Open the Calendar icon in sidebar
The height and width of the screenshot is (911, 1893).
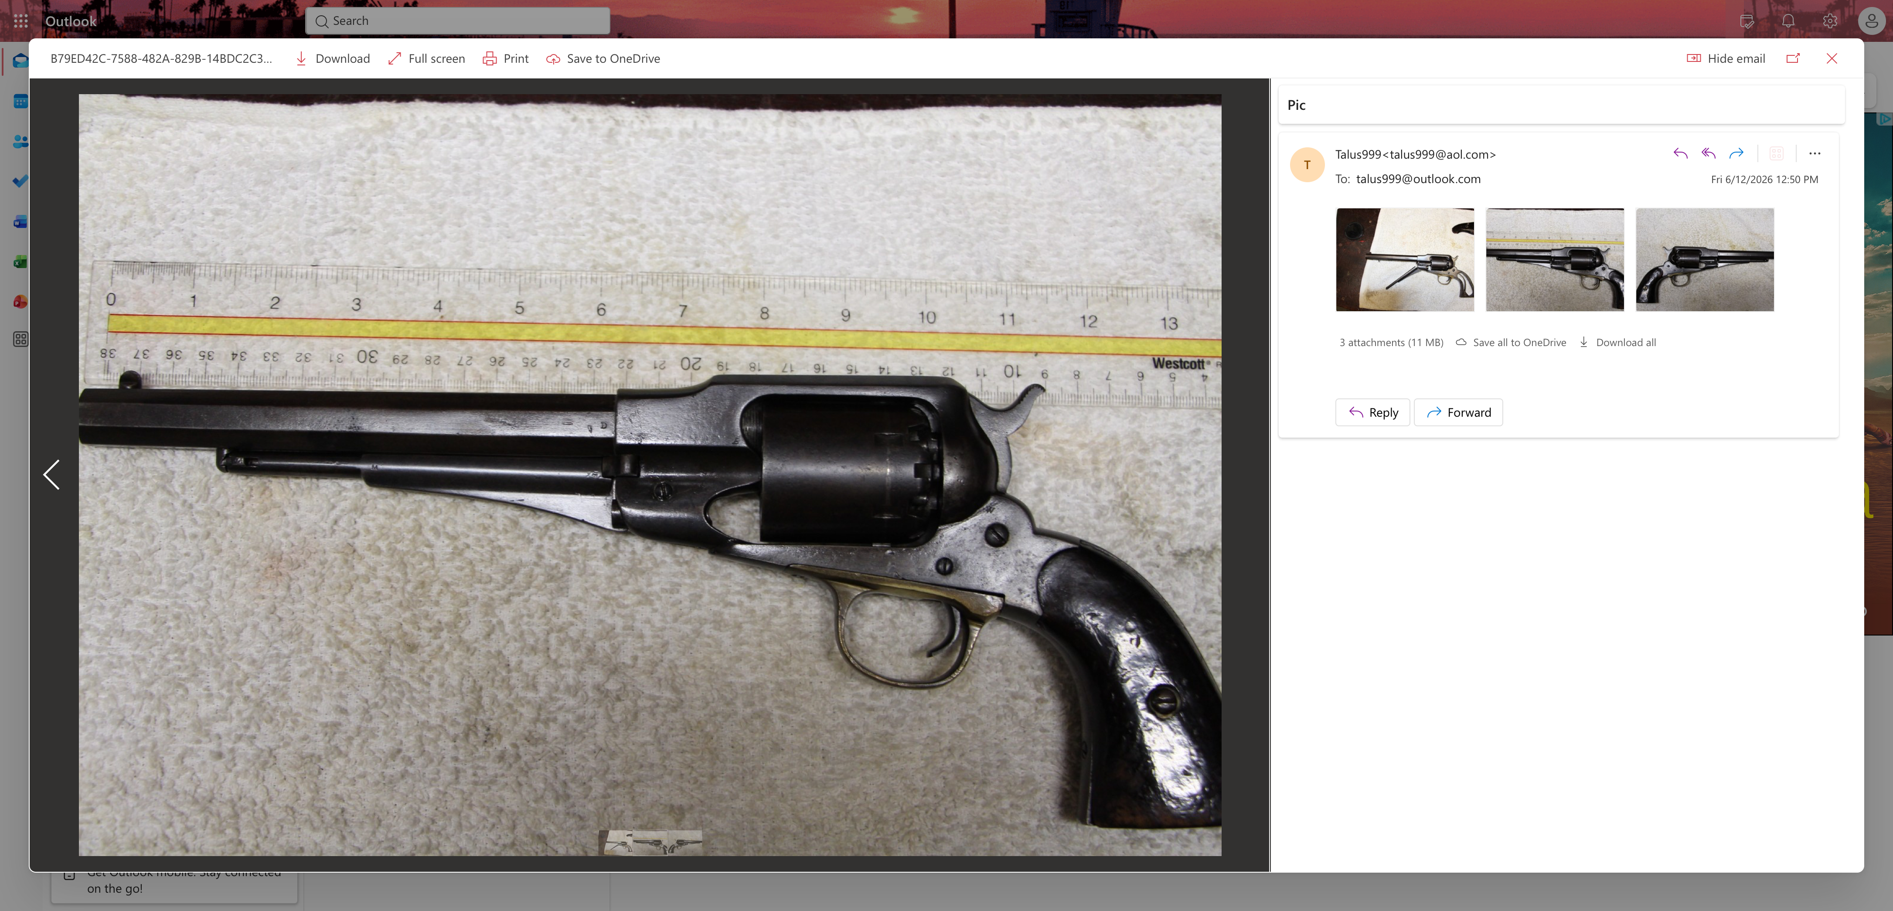click(20, 102)
